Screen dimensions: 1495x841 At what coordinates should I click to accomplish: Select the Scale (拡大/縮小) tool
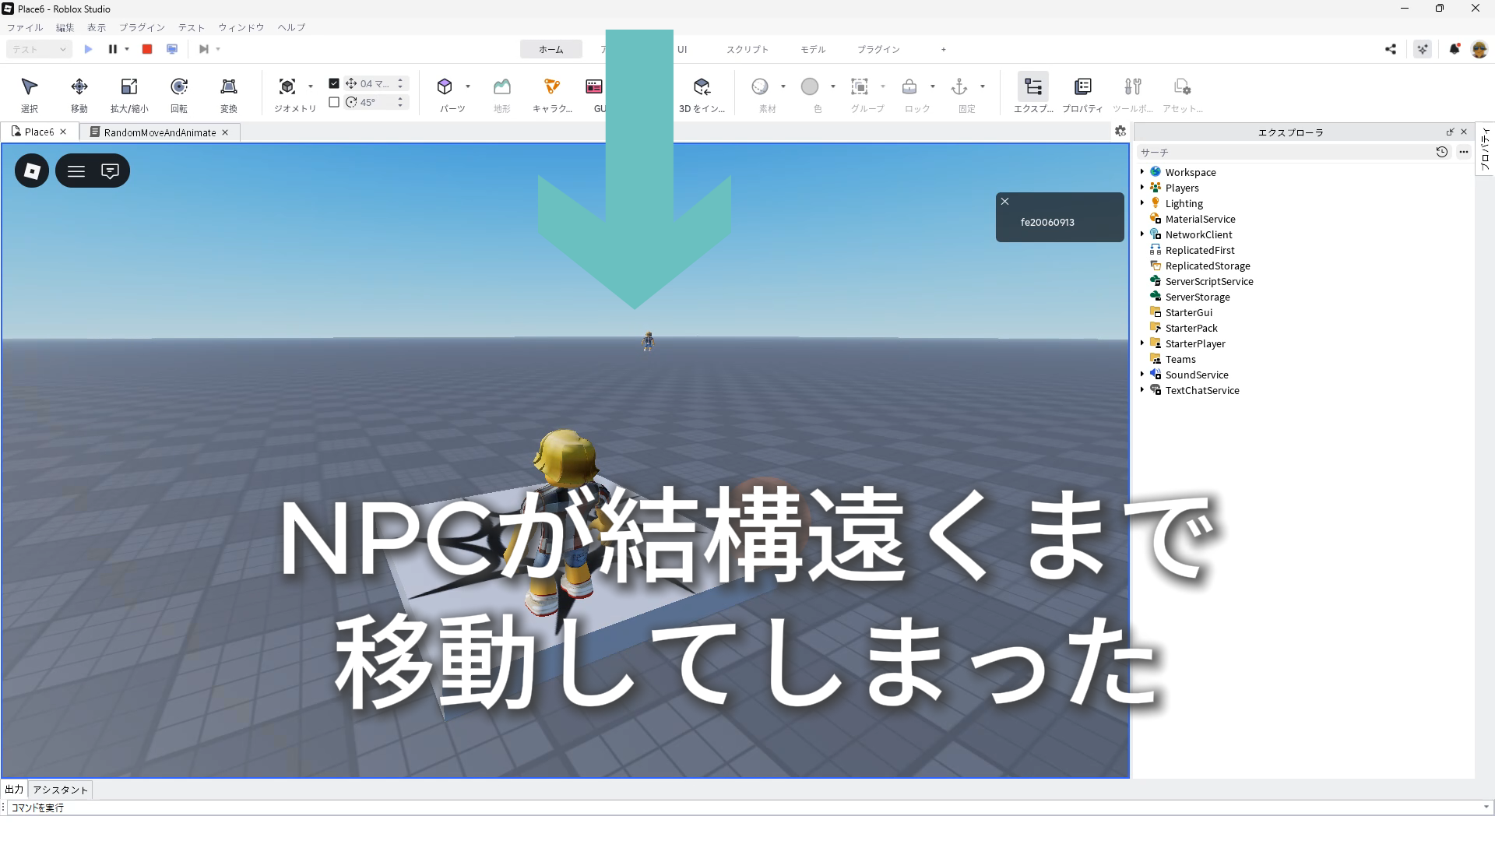[129, 87]
